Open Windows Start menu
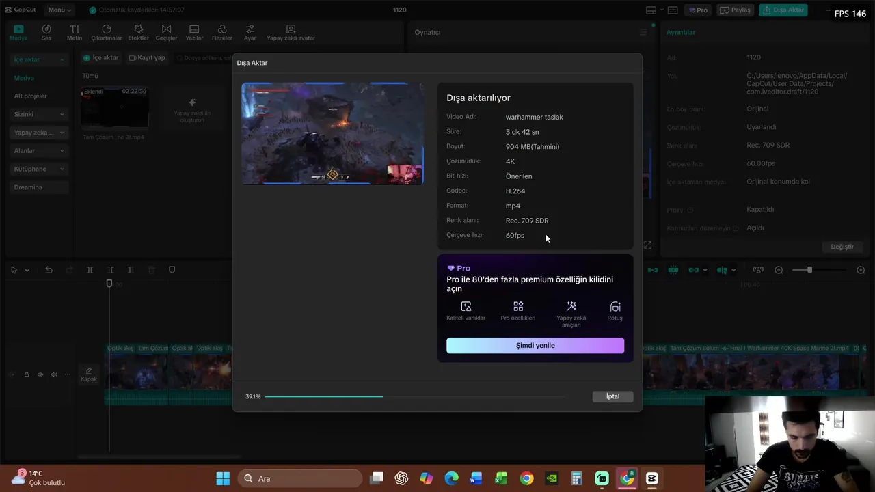 pos(223,478)
